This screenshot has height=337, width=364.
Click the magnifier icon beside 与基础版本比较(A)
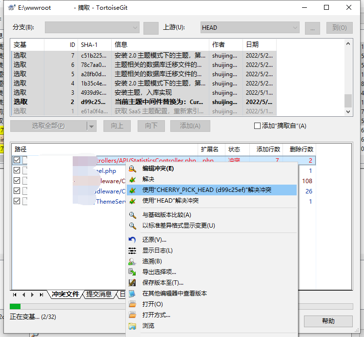132,215
